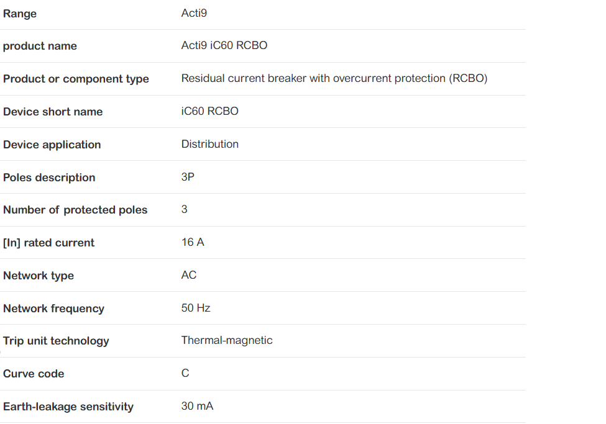606x424 pixels.
Task: Click the '[In] rated current' label
Action: [48, 243]
